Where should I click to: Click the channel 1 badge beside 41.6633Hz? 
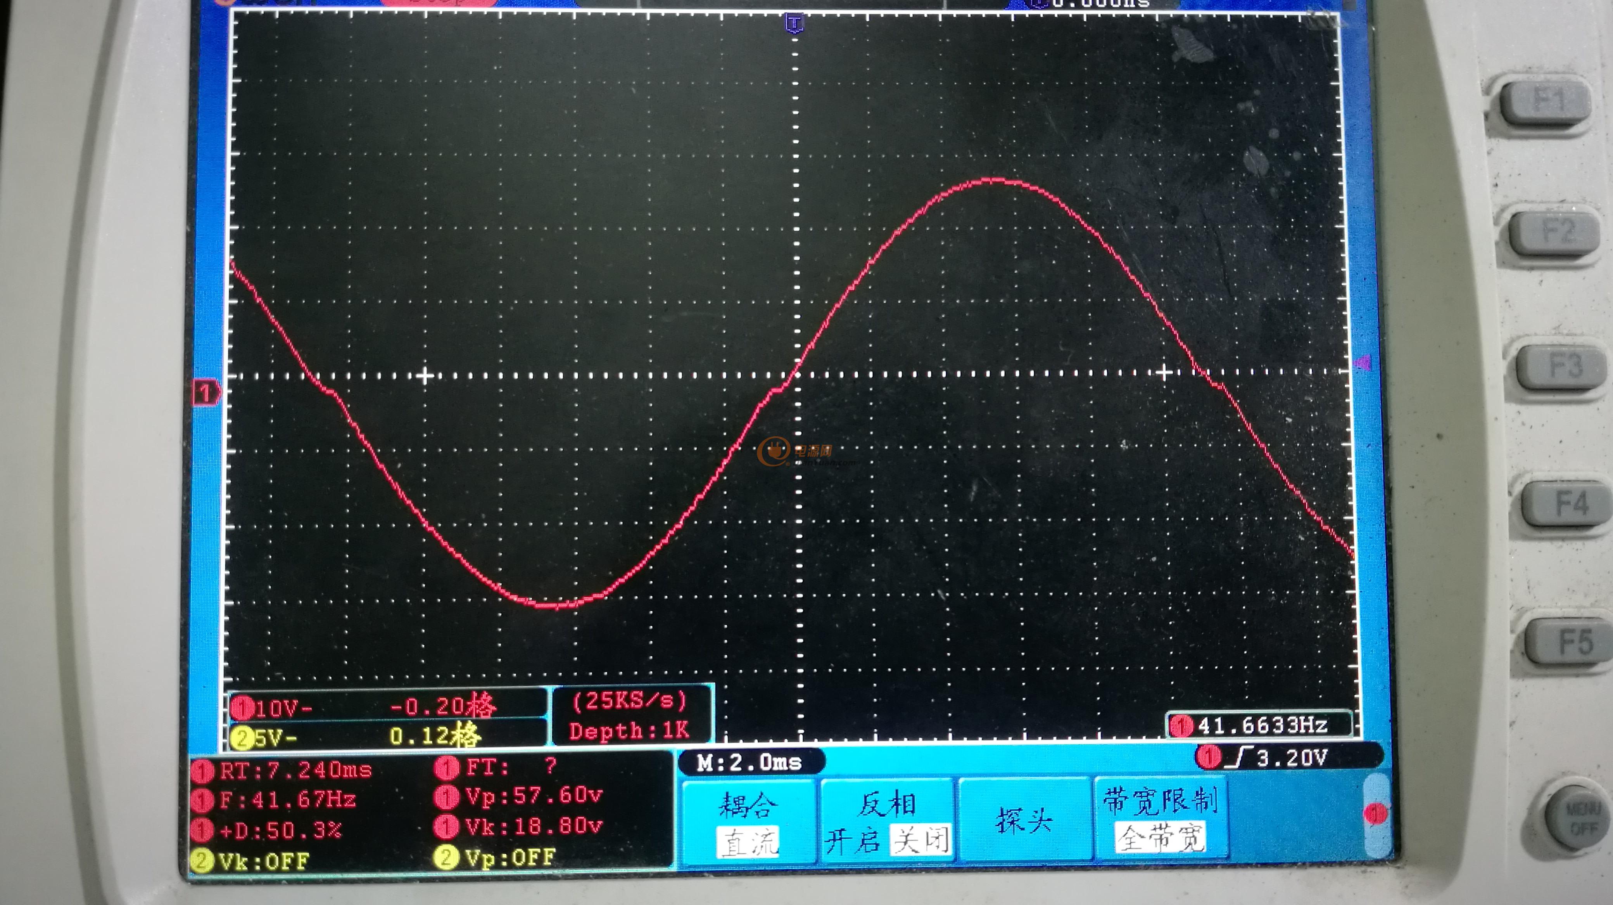click(1181, 726)
